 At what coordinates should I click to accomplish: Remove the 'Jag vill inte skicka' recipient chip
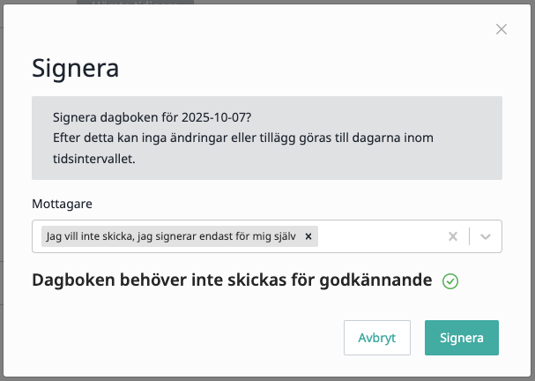[x=308, y=236]
